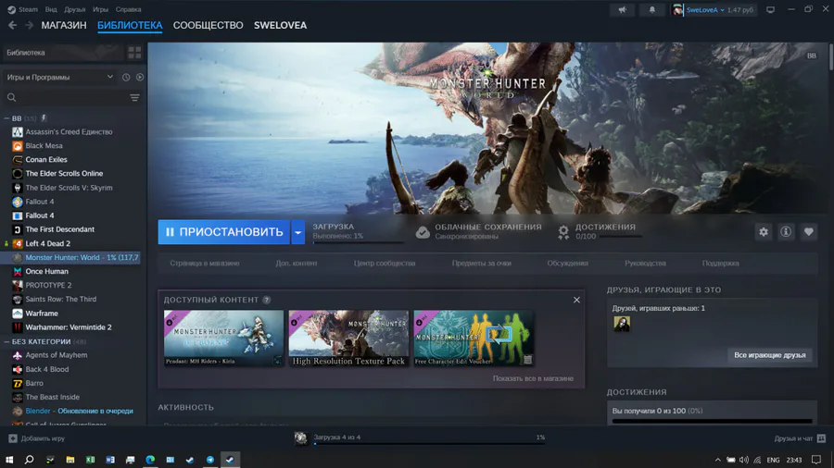Open High Resolution Texture Pack DLC
This screenshot has height=468, width=834.
[x=349, y=338]
